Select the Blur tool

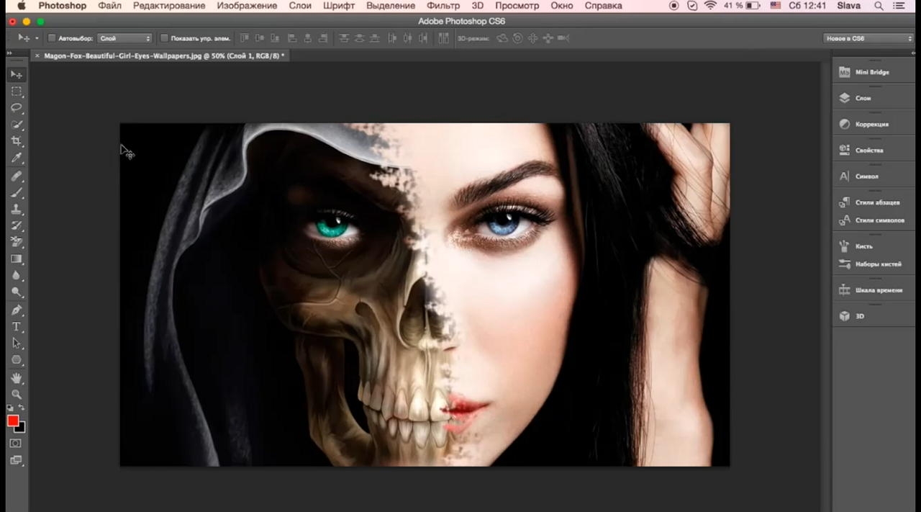tap(16, 276)
